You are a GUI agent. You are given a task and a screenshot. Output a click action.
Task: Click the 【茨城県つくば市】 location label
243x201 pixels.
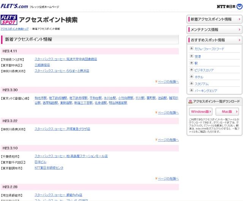point(13,60)
